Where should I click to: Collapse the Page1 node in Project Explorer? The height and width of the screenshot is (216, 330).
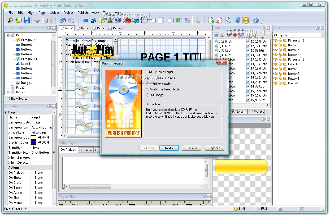8,35
